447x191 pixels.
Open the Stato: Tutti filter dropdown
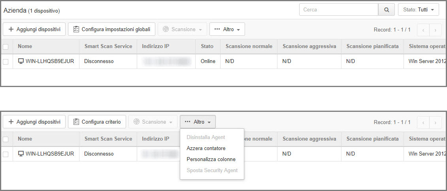pos(418,10)
